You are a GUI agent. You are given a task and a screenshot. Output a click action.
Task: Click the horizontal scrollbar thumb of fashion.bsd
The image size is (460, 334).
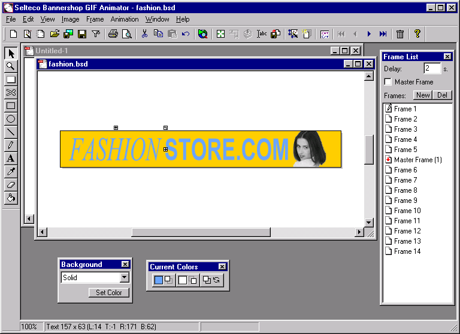[x=201, y=232]
